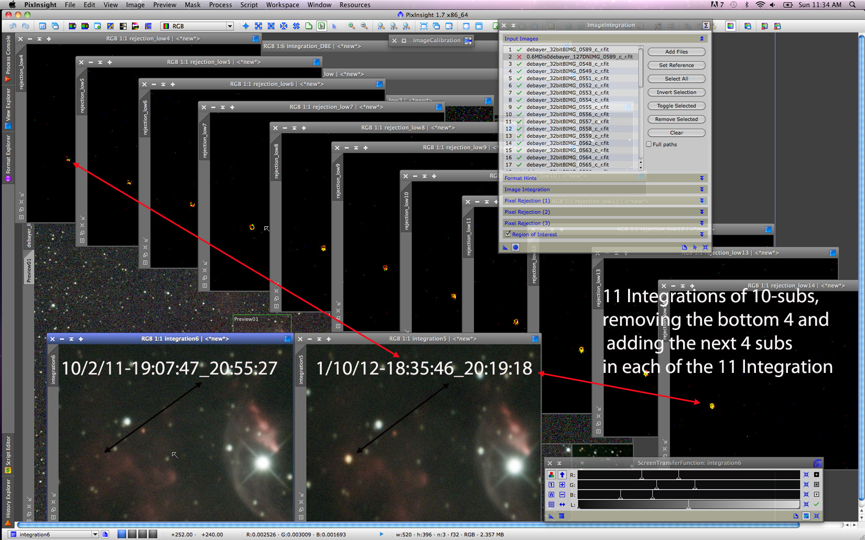Toggle the Region of Interest checkbox
Screen dimensions: 865x540
tap(507, 234)
